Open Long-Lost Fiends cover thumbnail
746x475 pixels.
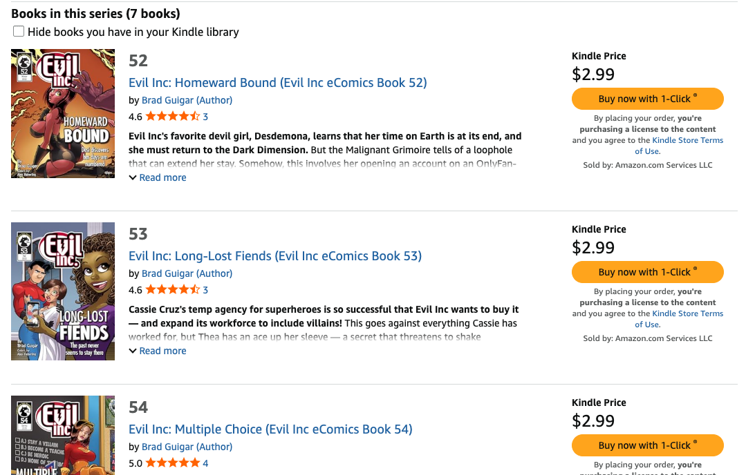click(x=63, y=291)
